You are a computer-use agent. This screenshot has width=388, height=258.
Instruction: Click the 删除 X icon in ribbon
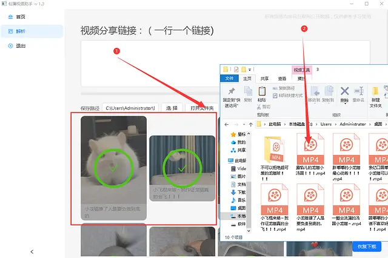[x=344, y=91]
